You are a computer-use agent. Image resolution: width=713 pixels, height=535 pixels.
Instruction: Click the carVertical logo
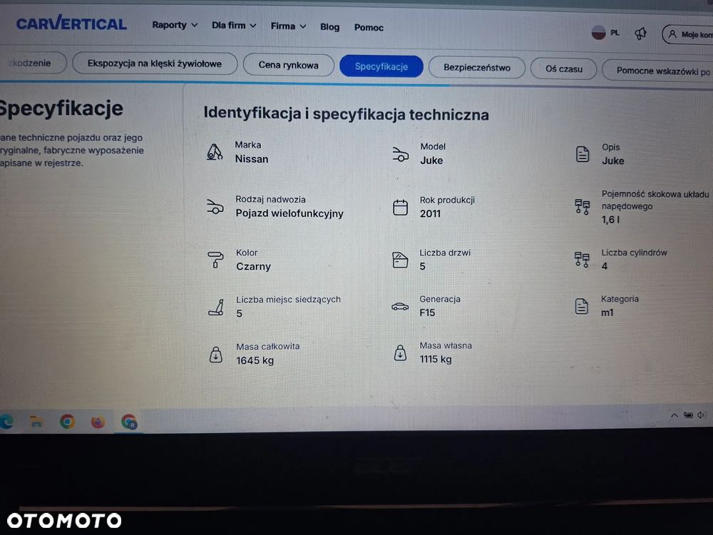pyautogui.click(x=71, y=24)
